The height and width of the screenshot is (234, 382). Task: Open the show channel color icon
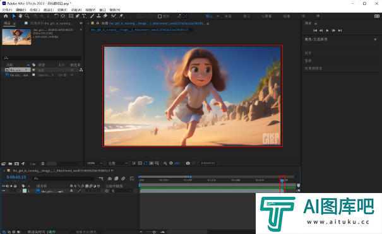(x=165, y=163)
